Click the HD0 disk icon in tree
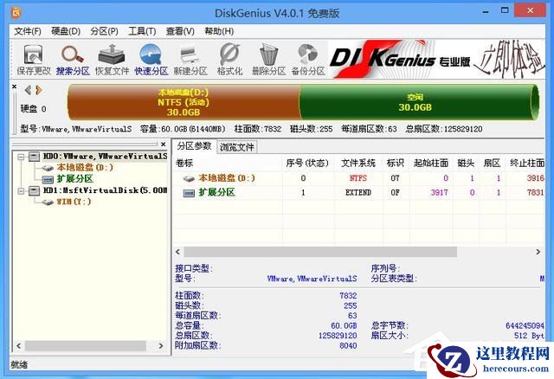This screenshot has height=379, width=554. point(35,156)
